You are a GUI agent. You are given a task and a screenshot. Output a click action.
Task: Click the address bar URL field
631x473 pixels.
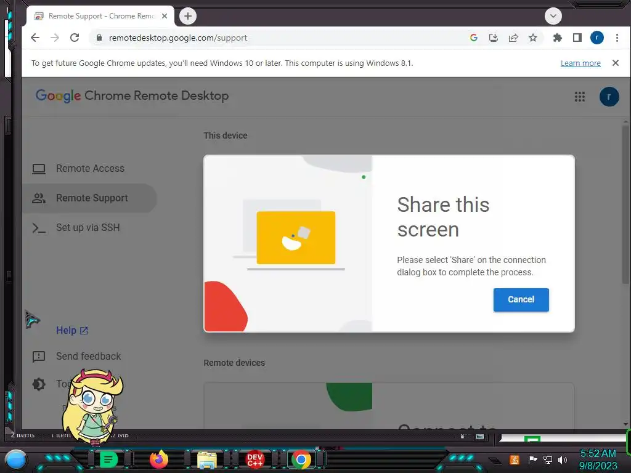click(x=282, y=38)
